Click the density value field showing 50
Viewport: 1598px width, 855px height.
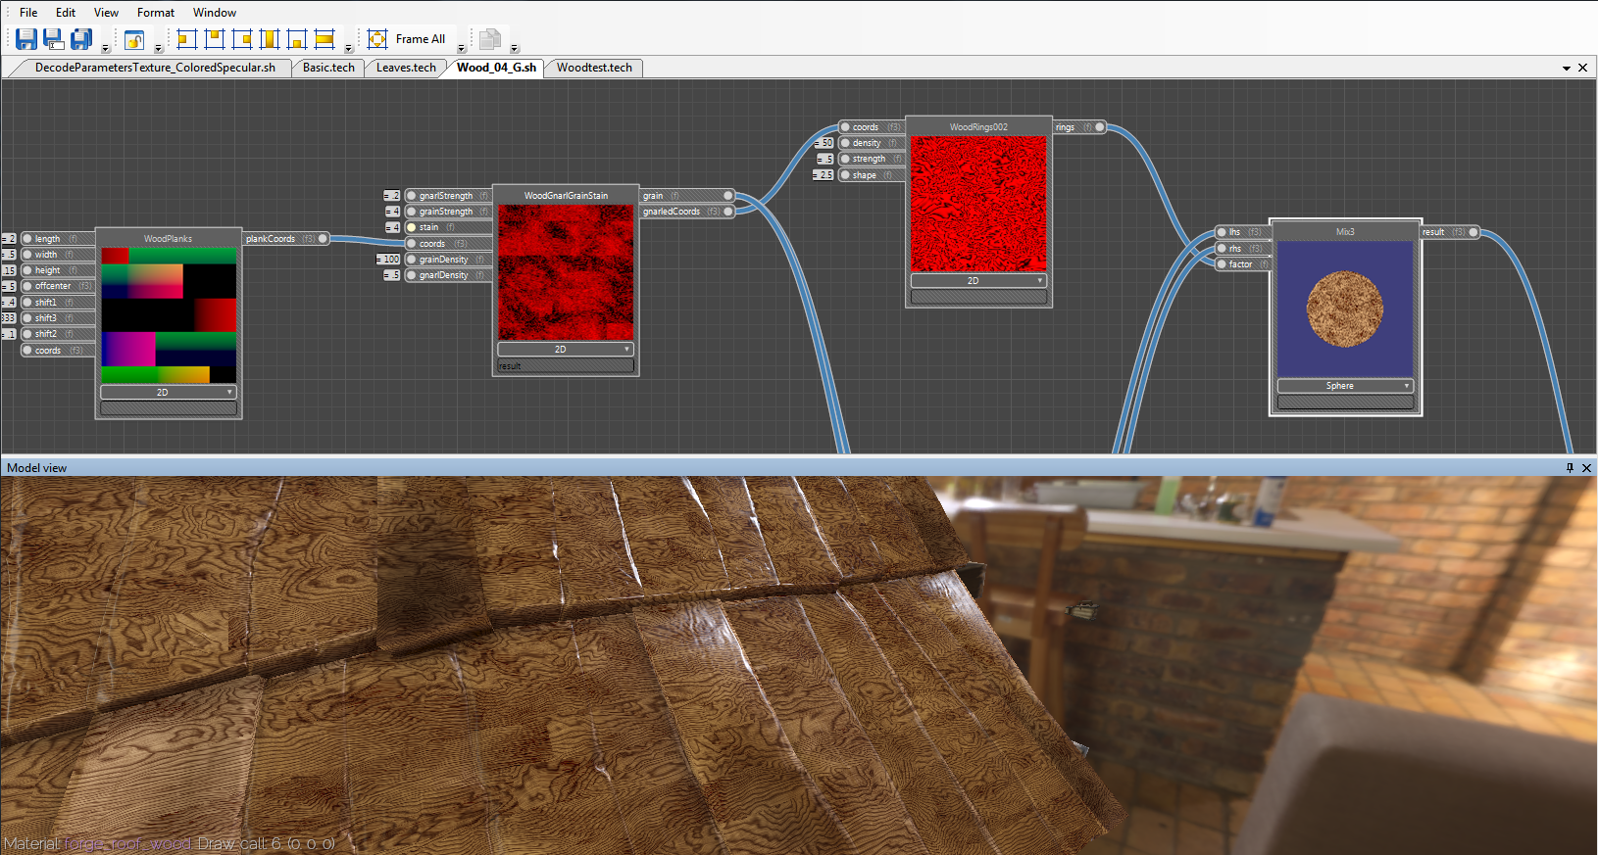[x=825, y=143]
